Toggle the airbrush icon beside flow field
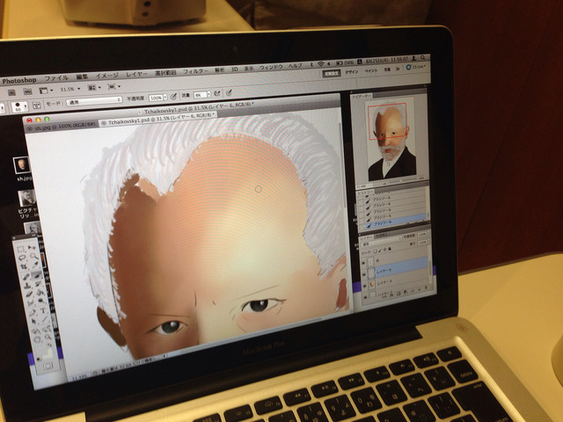The height and width of the screenshot is (422, 563). 217,94
